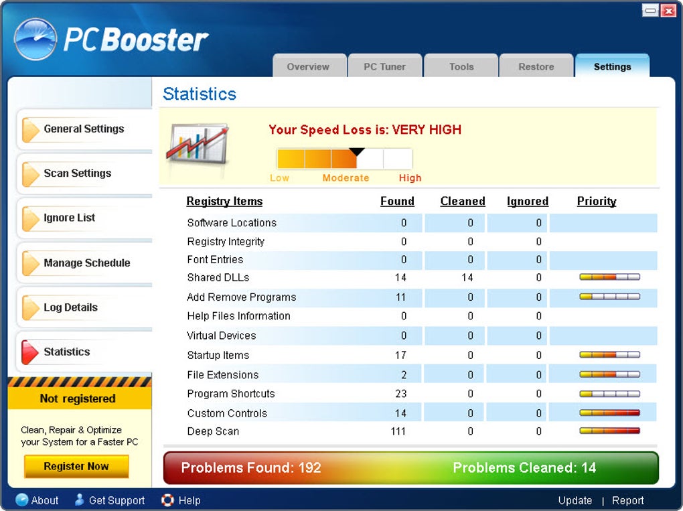Click the Custom Controls row label
683x511 pixels.
click(x=227, y=413)
